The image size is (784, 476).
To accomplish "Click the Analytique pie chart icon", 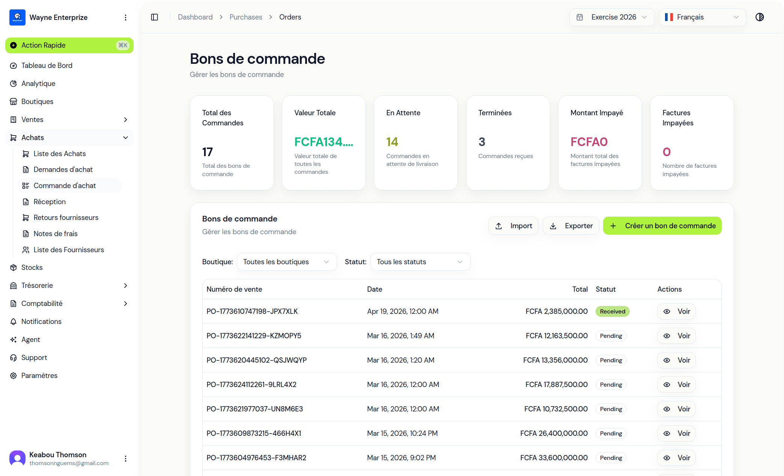I will click(14, 84).
